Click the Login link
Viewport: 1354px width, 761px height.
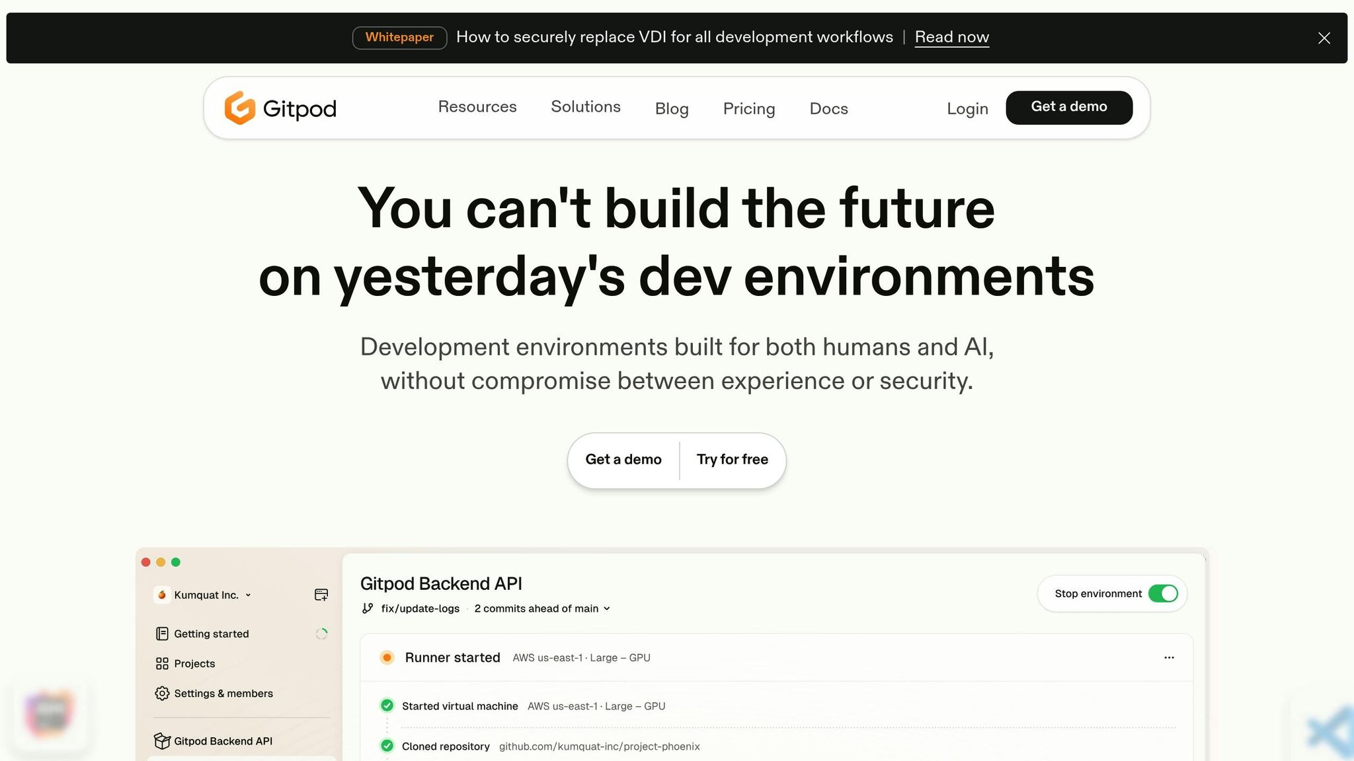tap(967, 109)
